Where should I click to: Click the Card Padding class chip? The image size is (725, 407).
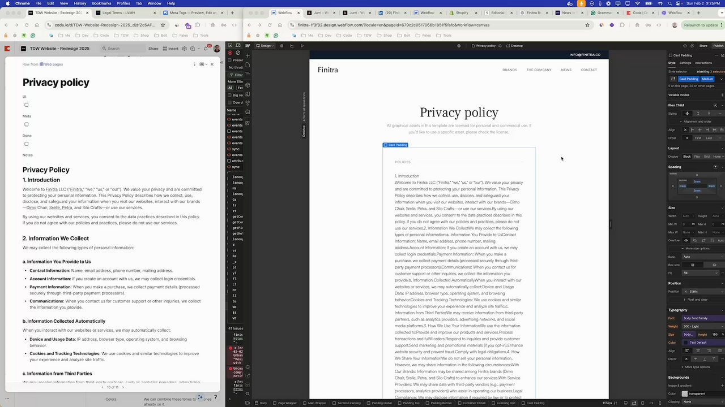[689, 79]
